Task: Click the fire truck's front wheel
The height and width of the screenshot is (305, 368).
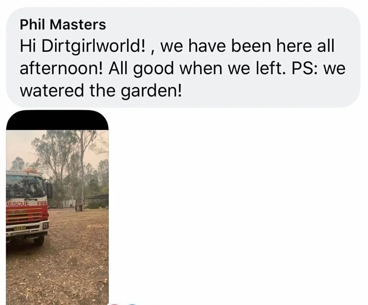Action: pyautogui.click(x=39, y=240)
